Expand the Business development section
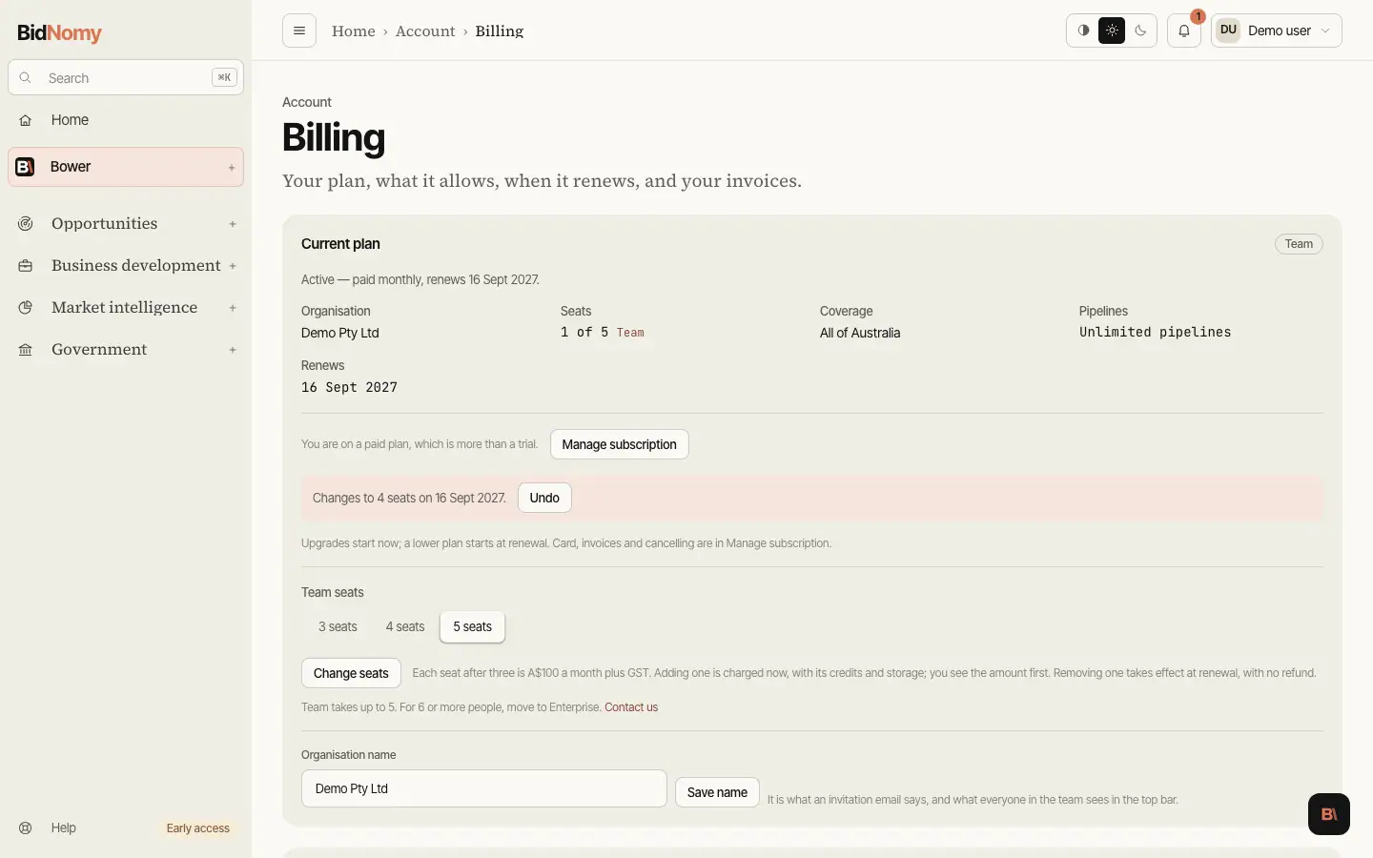Screen dimensions: 1373x858 (233, 266)
